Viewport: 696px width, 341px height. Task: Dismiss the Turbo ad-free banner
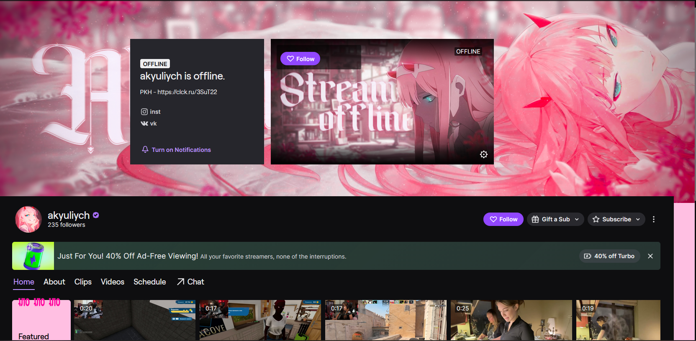coord(650,256)
